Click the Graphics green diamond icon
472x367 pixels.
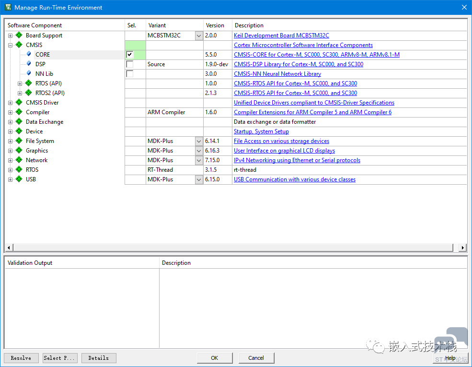pyautogui.click(x=19, y=150)
